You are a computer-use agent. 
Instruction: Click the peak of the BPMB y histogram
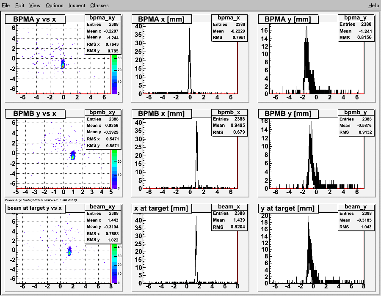click(312, 121)
